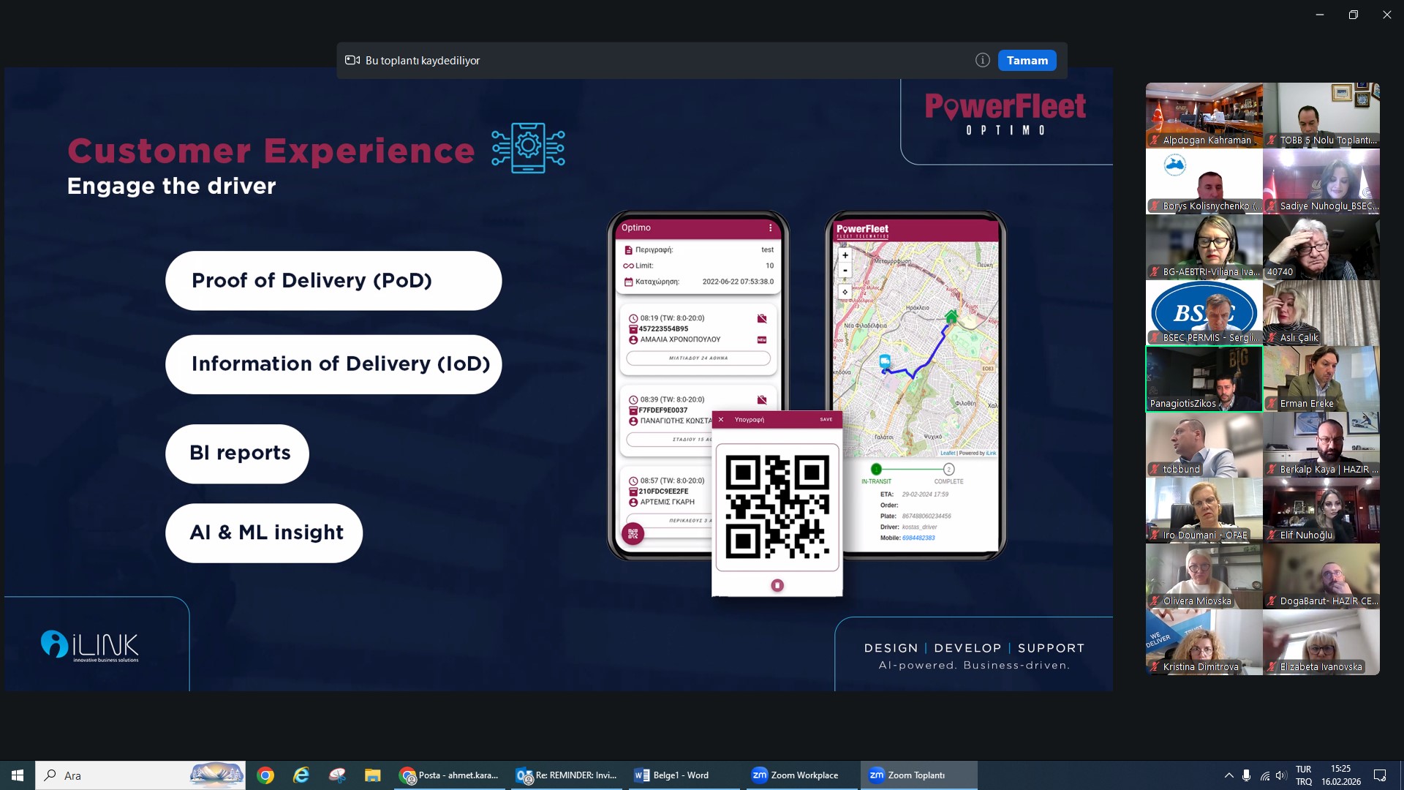The height and width of the screenshot is (790, 1404).
Task: Open the notification center icon
Action: pos(1380,775)
